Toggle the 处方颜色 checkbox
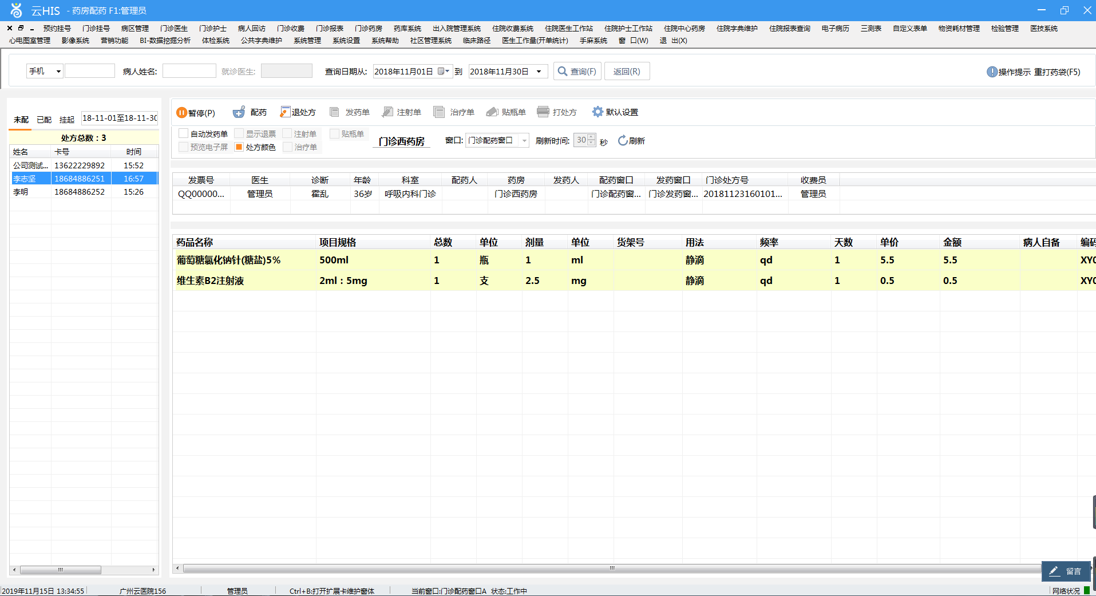1096x596 pixels. pos(239,147)
